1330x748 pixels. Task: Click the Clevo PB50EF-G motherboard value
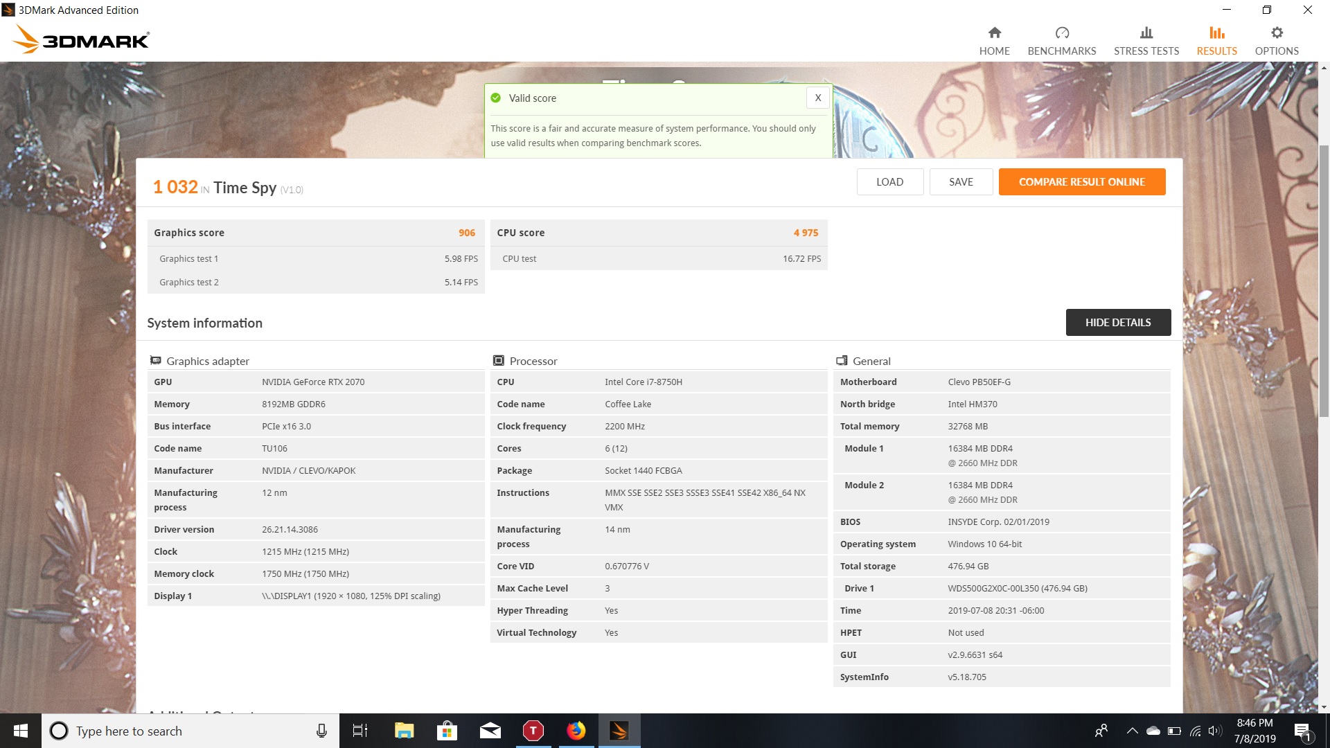pyautogui.click(x=979, y=382)
